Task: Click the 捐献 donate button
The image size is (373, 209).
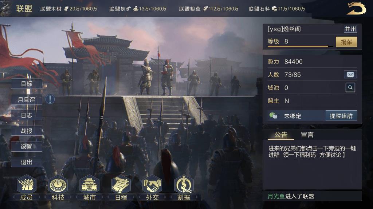Action: 346,42
